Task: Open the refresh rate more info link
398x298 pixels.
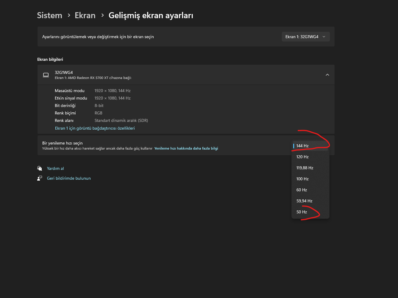Action: (186, 148)
